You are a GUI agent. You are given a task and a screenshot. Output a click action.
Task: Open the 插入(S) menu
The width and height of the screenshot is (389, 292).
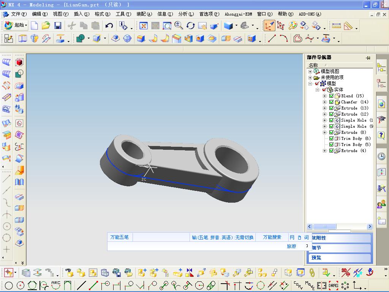(82, 14)
